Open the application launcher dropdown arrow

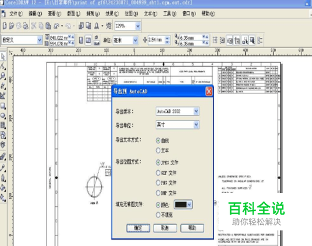102,26
